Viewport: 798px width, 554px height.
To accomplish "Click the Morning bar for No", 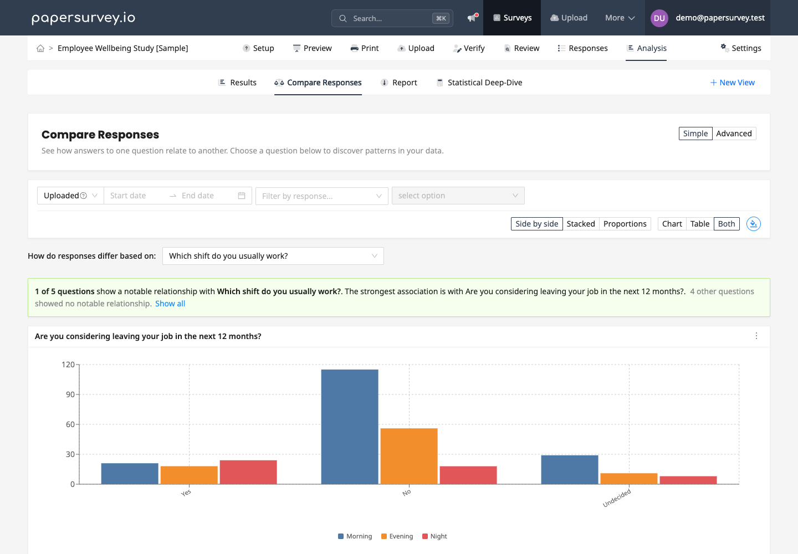I will tap(350, 427).
